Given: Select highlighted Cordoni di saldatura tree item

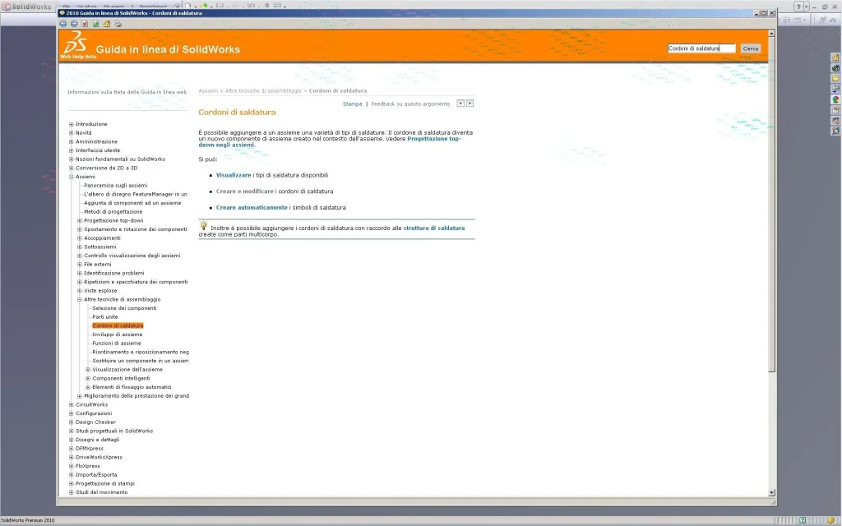Looking at the screenshot, I should pos(118,325).
